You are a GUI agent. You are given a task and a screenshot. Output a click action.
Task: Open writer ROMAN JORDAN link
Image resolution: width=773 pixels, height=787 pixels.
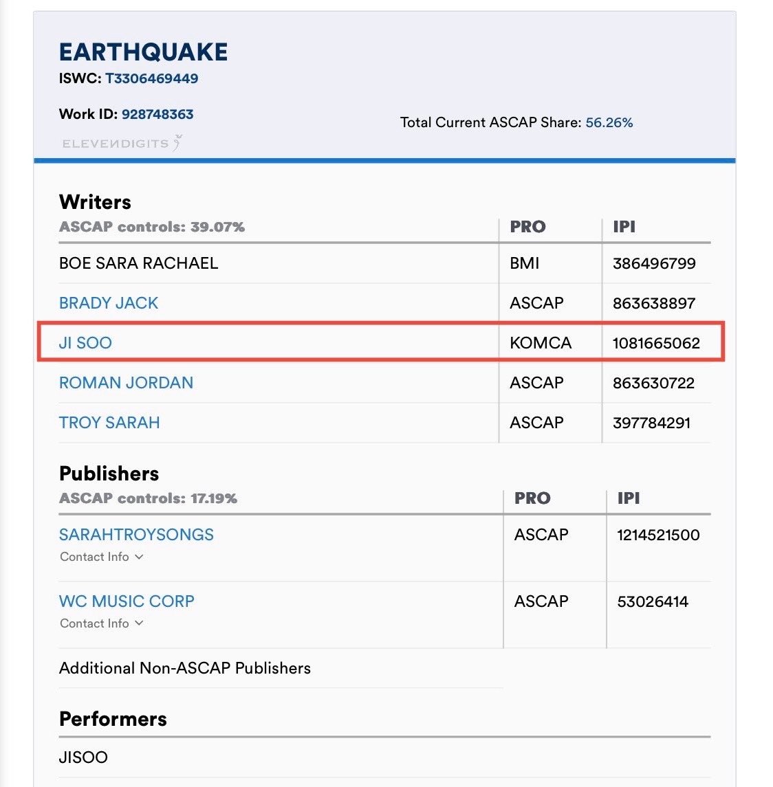[x=126, y=383]
